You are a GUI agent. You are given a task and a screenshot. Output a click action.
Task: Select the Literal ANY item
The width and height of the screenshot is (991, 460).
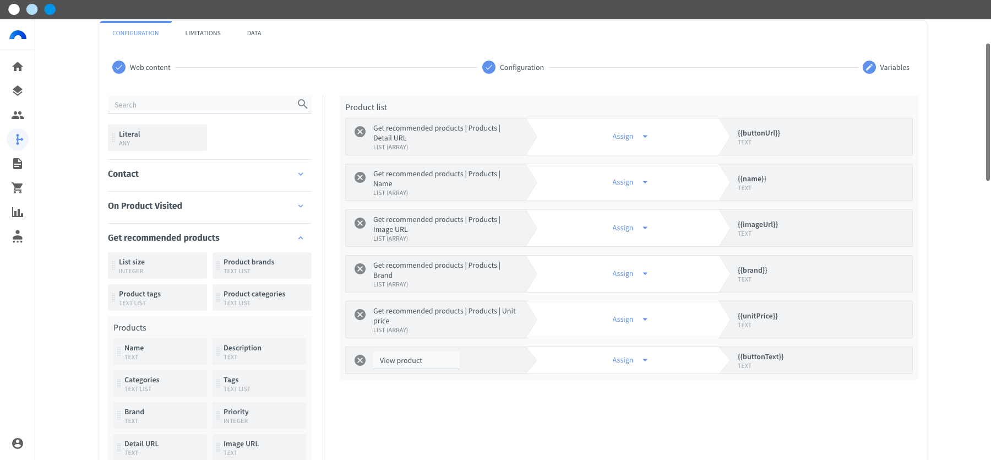point(157,138)
